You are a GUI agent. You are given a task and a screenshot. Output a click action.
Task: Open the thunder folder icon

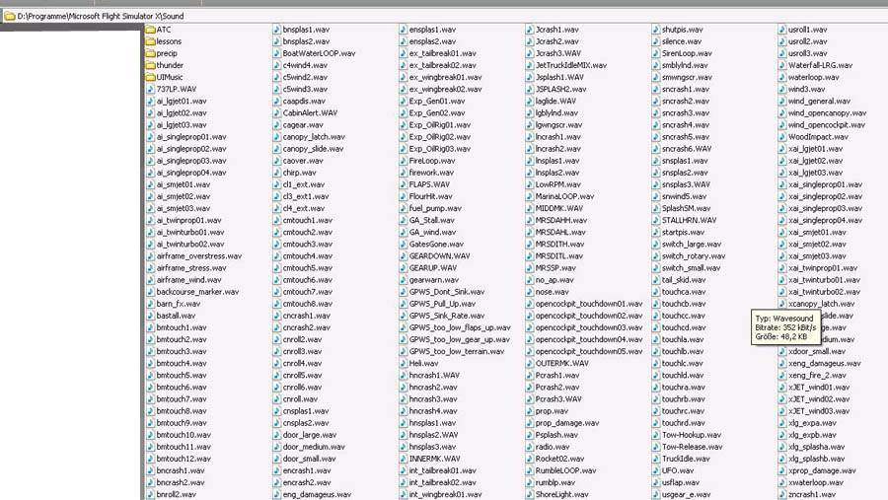click(150, 65)
